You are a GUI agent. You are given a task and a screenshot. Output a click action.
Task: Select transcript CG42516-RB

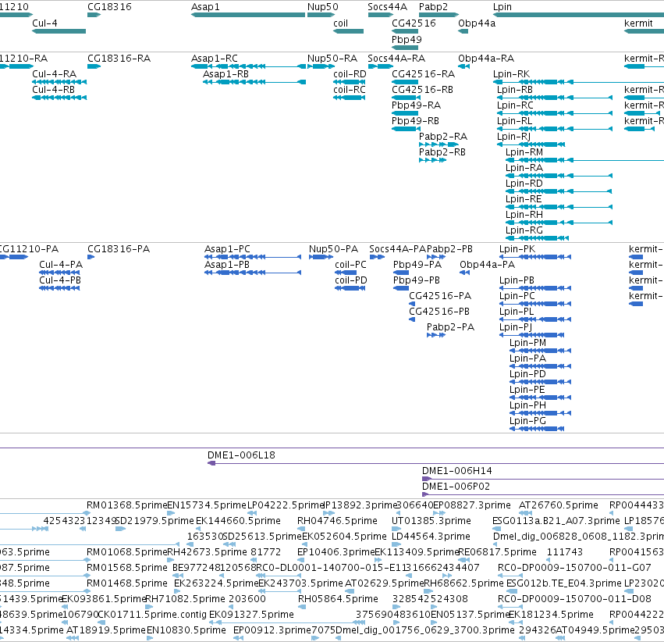pos(405,98)
